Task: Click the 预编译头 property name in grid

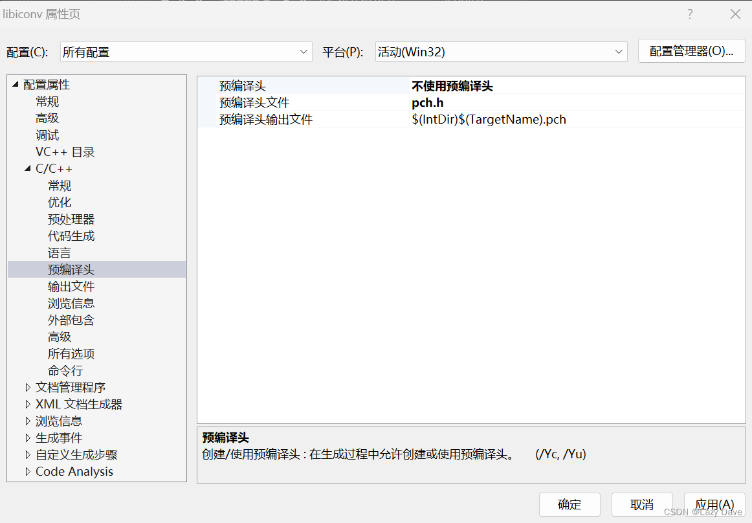Action: tap(243, 86)
